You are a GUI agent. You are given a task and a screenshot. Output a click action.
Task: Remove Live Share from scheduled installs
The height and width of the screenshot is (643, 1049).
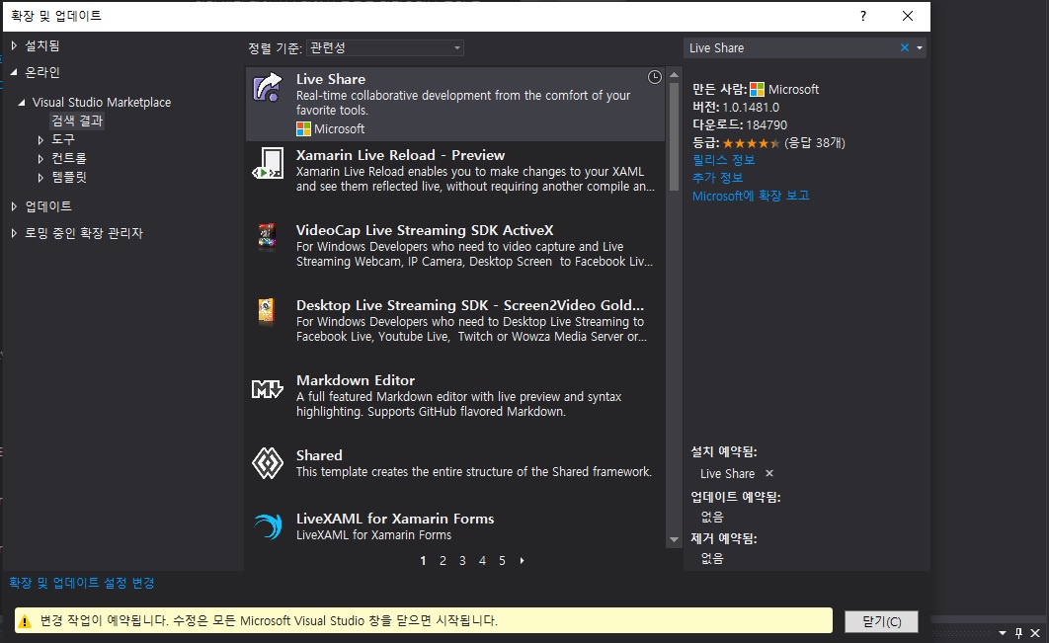769,473
